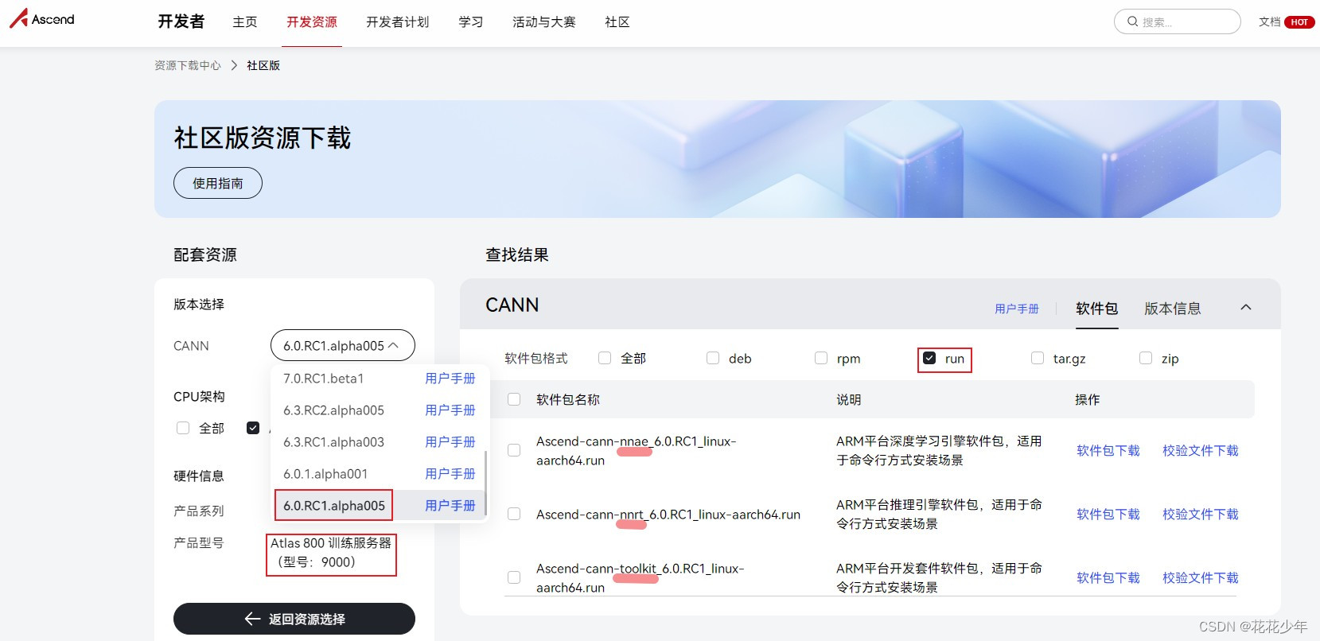Download the nnae software package
The height and width of the screenshot is (641, 1320).
tap(1108, 450)
